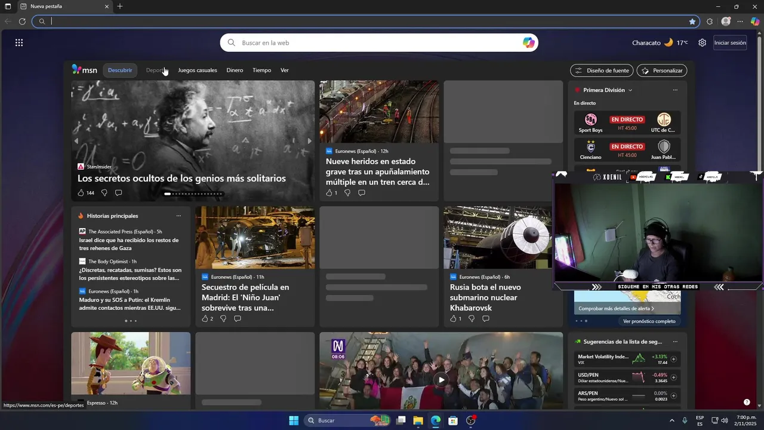This screenshot has height=430, width=764.
Task: Click the favorite star in the address bar
Action: click(x=692, y=21)
